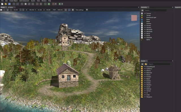
Task: Save the scene with the floppy disk icon
Action: [x=9, y=4]
